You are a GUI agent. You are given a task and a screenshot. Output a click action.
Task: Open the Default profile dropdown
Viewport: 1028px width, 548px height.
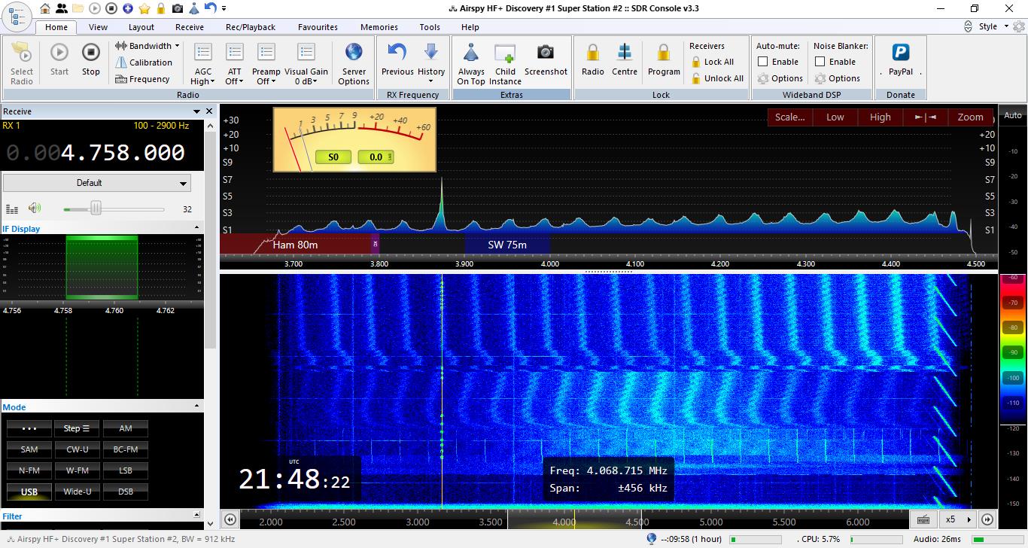click(x=96, y=183)
